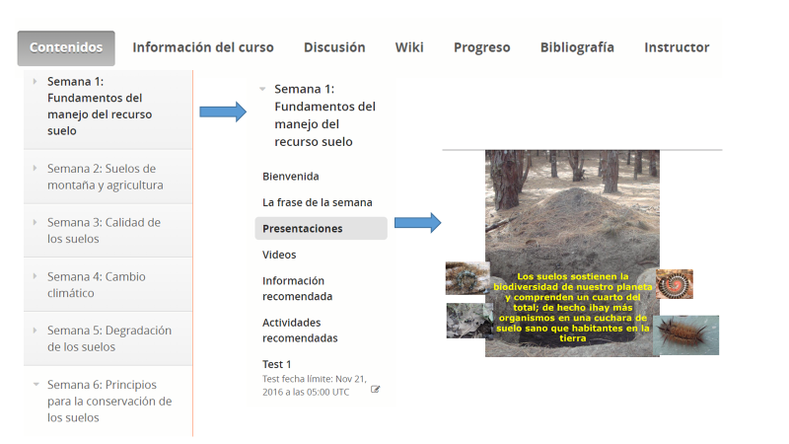This screenshot has height=444, width=789.
Task: View the Progreso tab
Action: click(481, 47)
